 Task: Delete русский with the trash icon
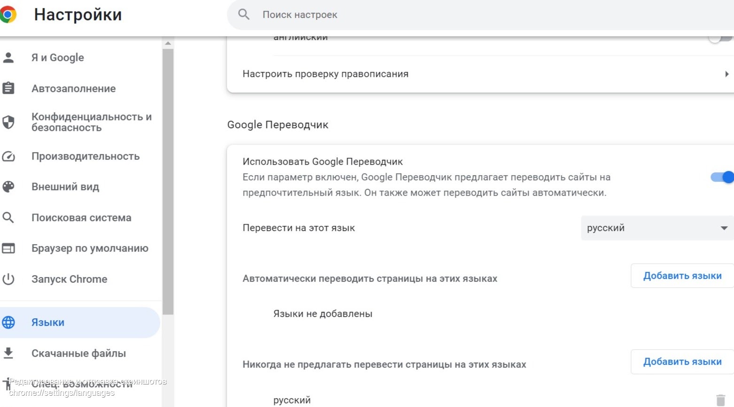coord(720,400)
